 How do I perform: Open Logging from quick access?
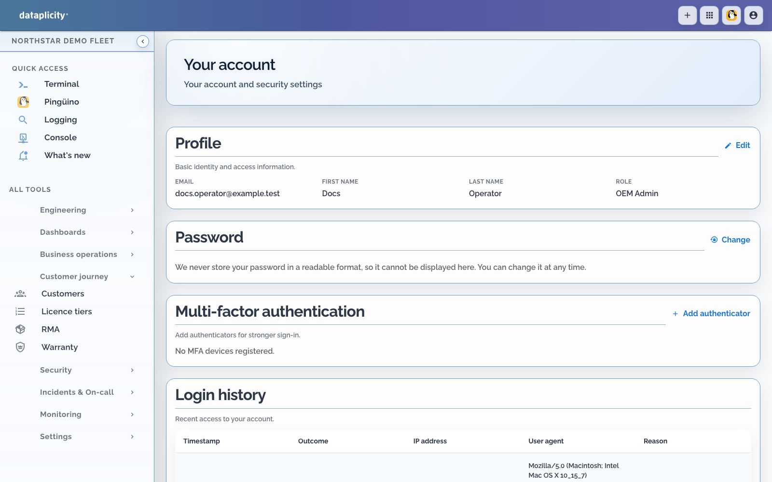coord(61,120)
